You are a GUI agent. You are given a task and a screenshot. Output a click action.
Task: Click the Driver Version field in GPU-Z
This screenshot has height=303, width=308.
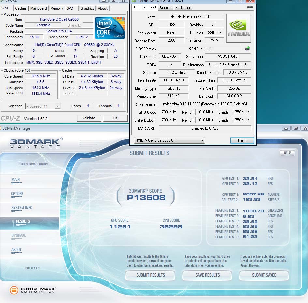point(205,104)
